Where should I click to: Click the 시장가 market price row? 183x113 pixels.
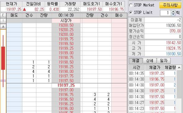pyautogui.click(x=66, y=21)
